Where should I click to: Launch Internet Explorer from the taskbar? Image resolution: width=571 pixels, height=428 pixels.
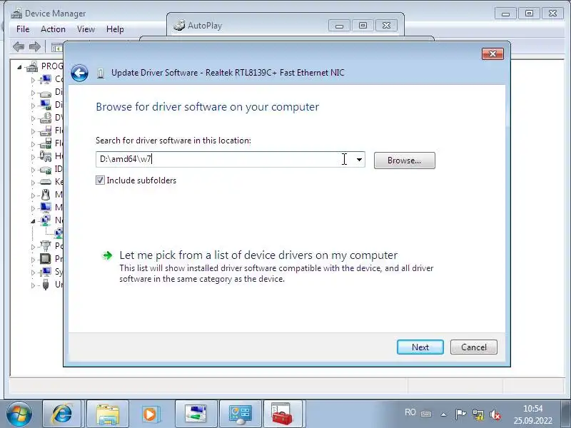(x=62, y=414)
